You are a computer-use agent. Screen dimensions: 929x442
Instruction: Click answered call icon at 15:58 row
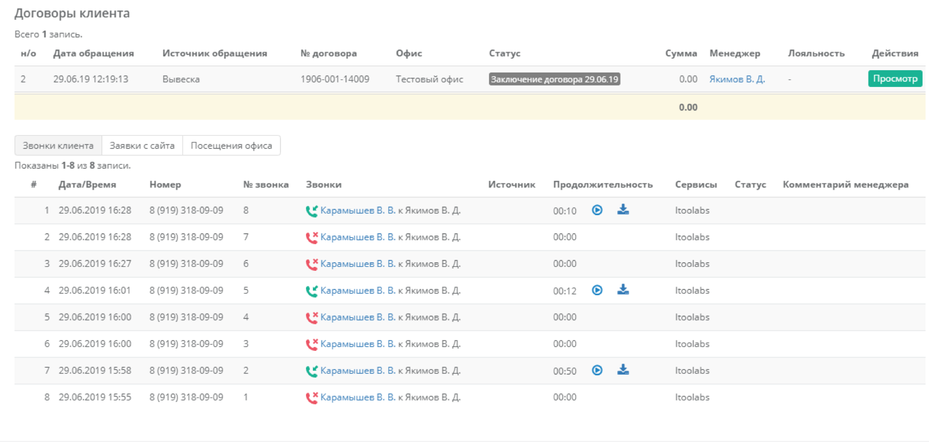[x=312, y=371]
